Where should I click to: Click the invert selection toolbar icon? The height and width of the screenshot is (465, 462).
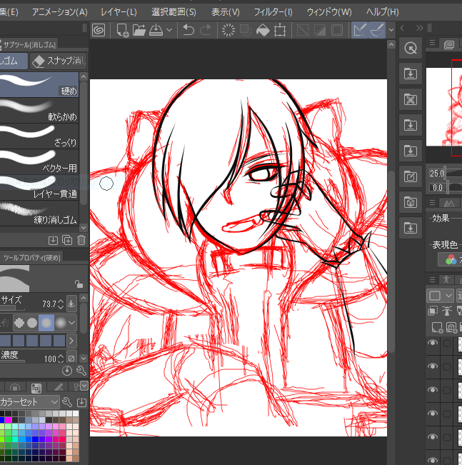pyautogui.click(x=320, y=30)
